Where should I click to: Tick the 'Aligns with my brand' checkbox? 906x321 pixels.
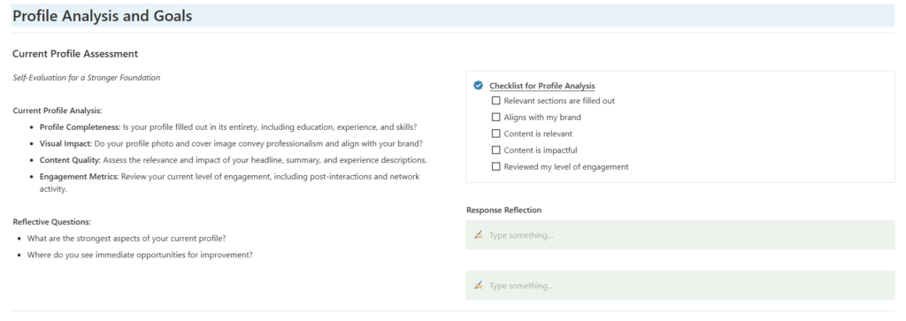495,118
